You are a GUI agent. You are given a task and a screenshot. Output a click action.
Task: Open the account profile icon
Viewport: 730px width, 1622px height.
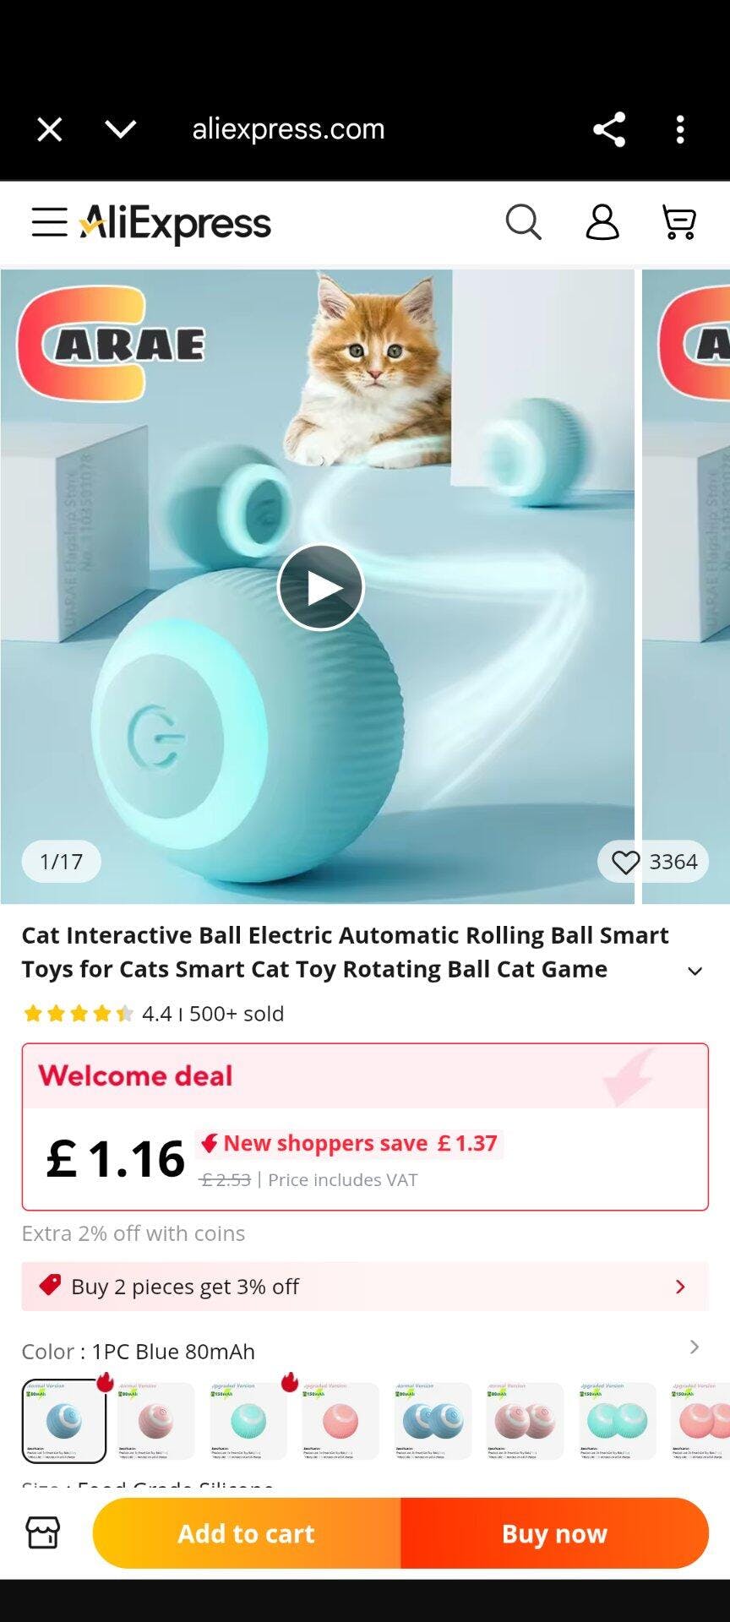pyautogui.click(x=602, y=222)
